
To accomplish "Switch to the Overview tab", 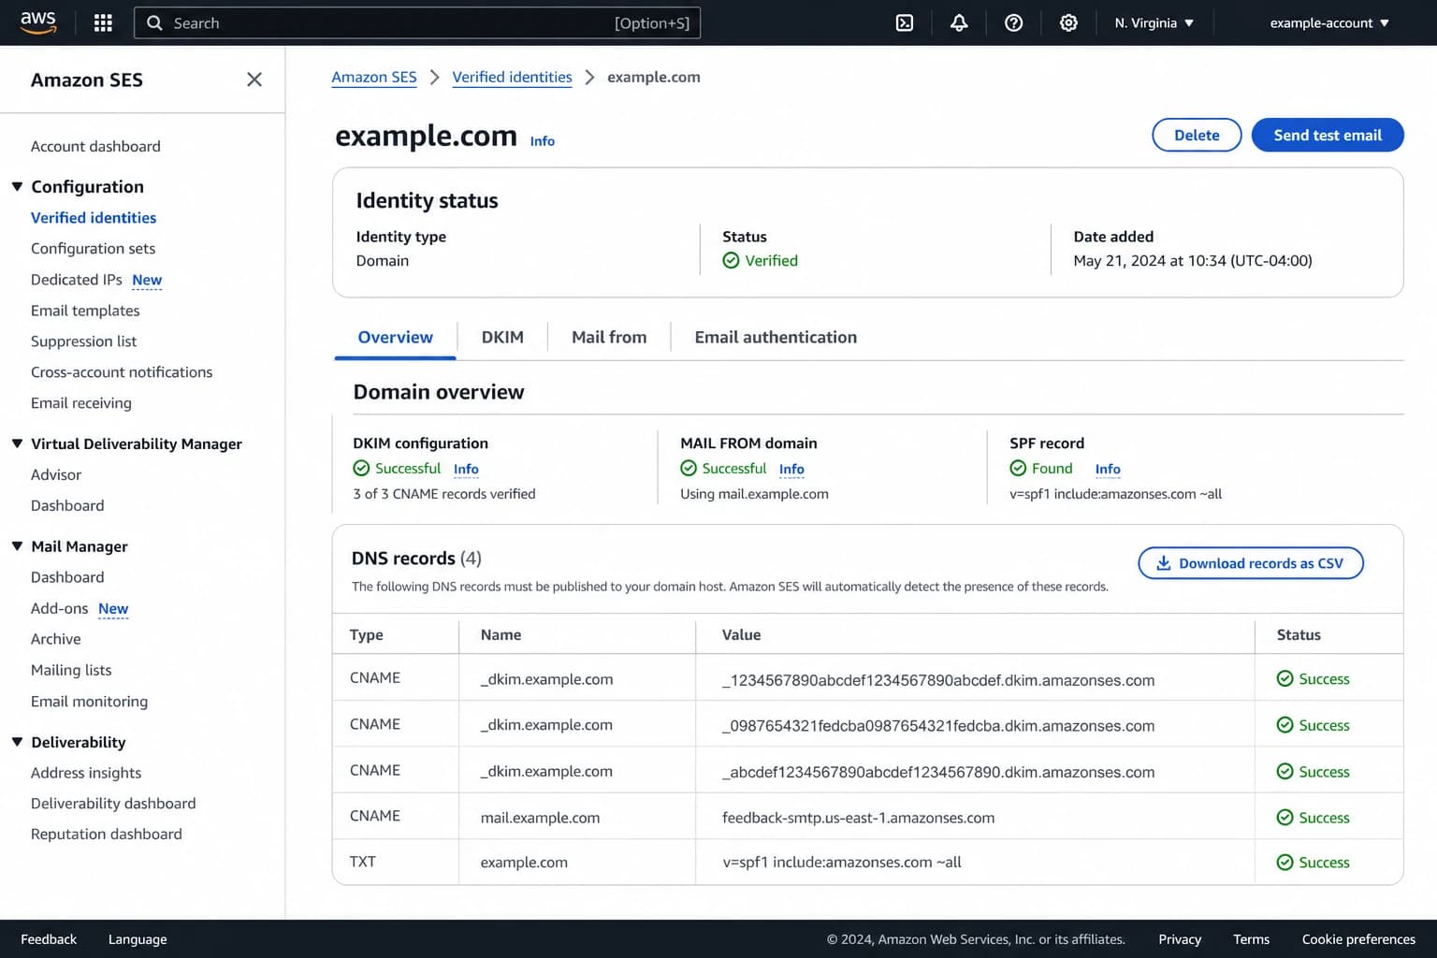I will pyautogui.click(x=395, y=337).
